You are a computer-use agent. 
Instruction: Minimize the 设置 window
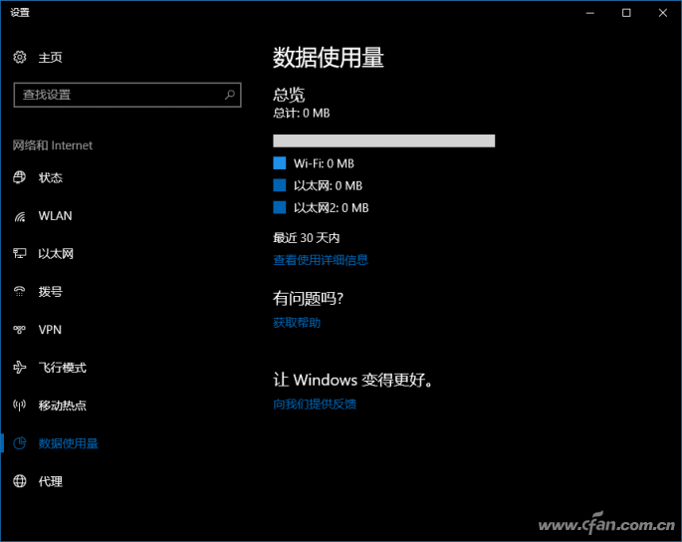[x=589, y=13]
